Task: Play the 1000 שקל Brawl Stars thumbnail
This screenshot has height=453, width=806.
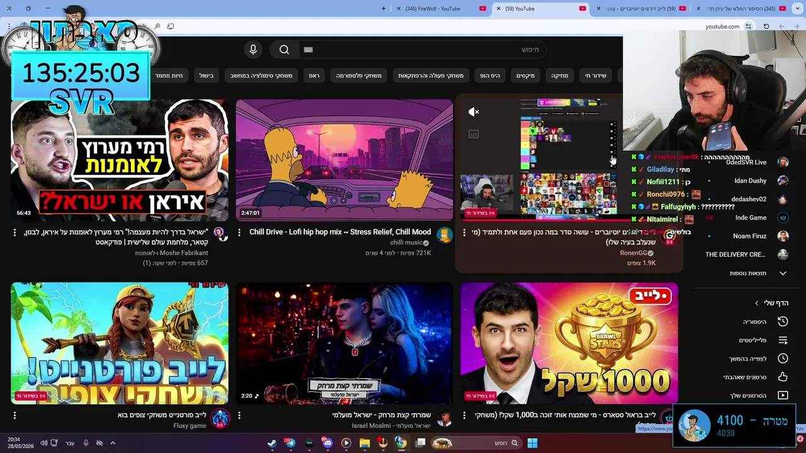Action: point(569,344)
